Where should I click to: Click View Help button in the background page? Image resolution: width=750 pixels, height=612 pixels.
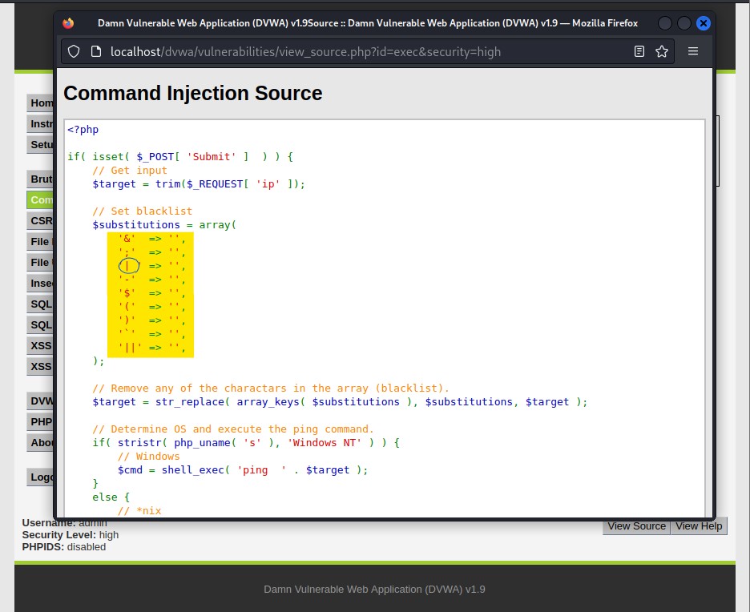(699, 526)
